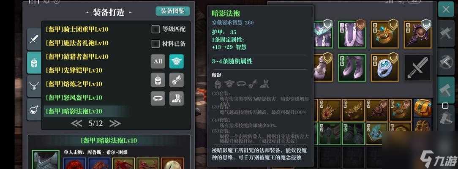Close the crafting screen with X
The height and width of the screenshot is (169, 458).
pos(446,9)
